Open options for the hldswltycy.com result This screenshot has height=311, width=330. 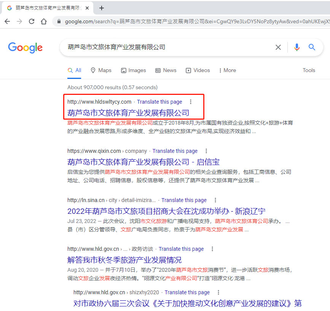[x=190, y=101]
